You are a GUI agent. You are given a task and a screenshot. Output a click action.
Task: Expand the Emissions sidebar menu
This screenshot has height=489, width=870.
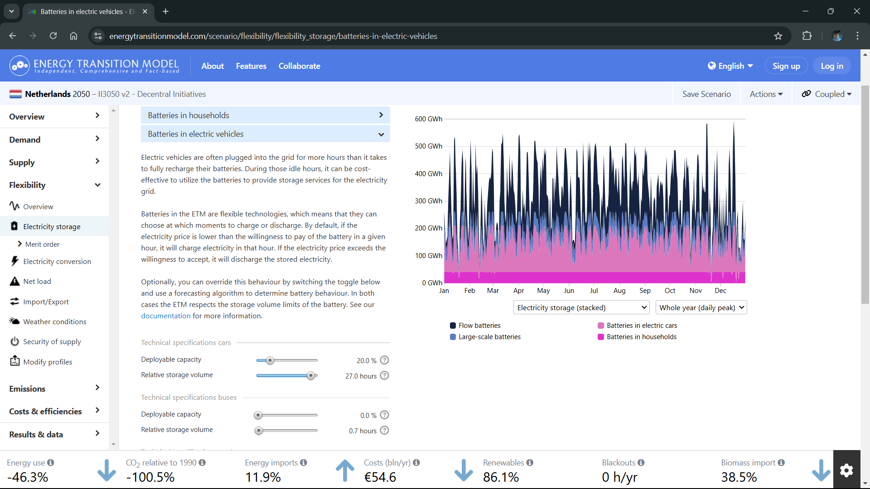(54, 388)
